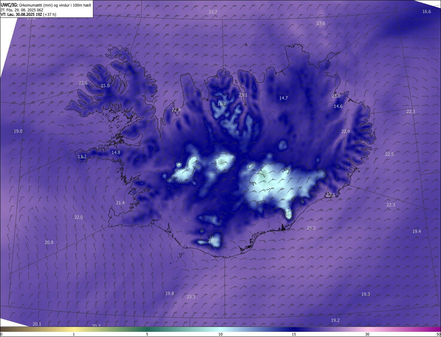Click the color scale tick labeled 10
The image size is (441, 337).
click(220, 335)
